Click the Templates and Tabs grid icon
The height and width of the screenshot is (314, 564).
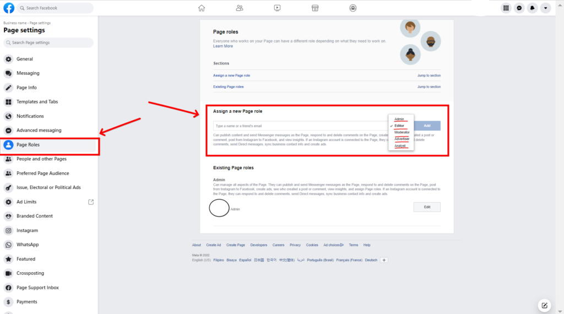pyautogui.click(x=9, y=102)
